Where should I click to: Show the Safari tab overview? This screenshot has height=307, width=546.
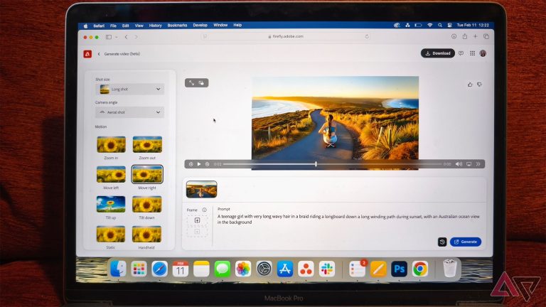pos(486,36)
